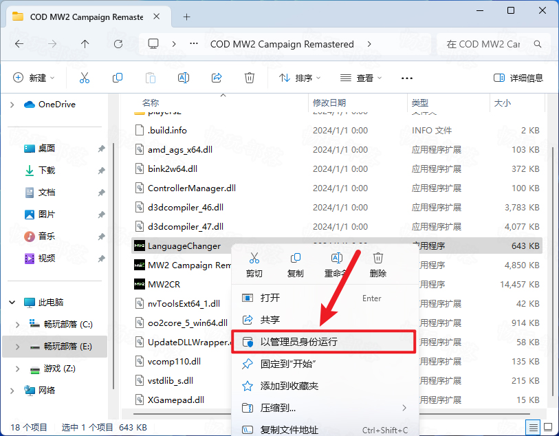Toggle the 详细信息 details pane

tap(518, 78)
